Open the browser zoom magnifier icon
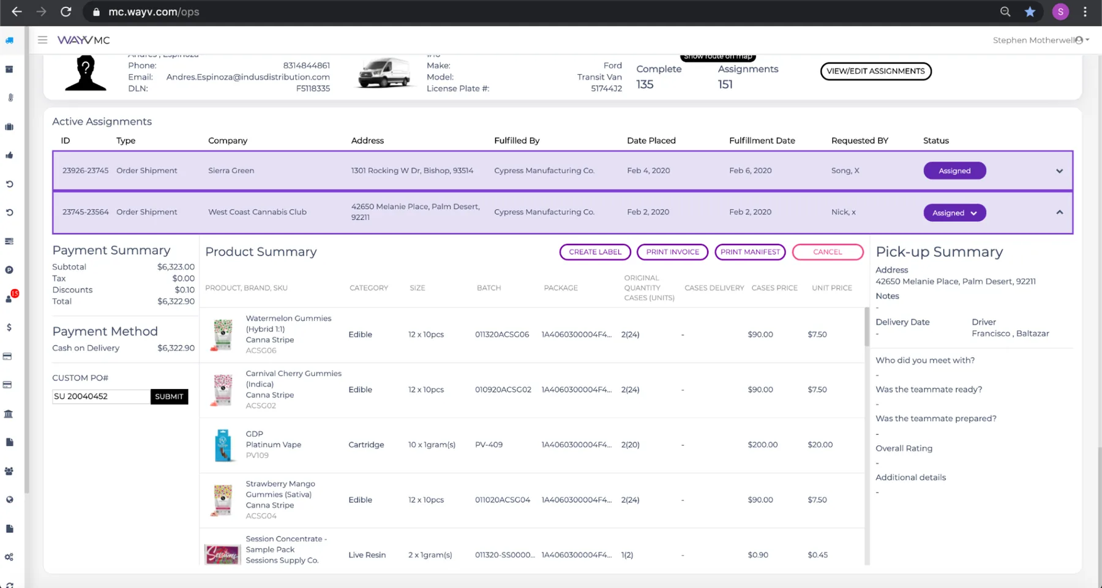The image size is (1102, 588). [1005, 12]
